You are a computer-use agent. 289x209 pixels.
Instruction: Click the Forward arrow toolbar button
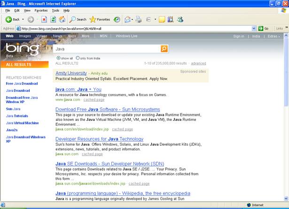(x=31, y=19)
